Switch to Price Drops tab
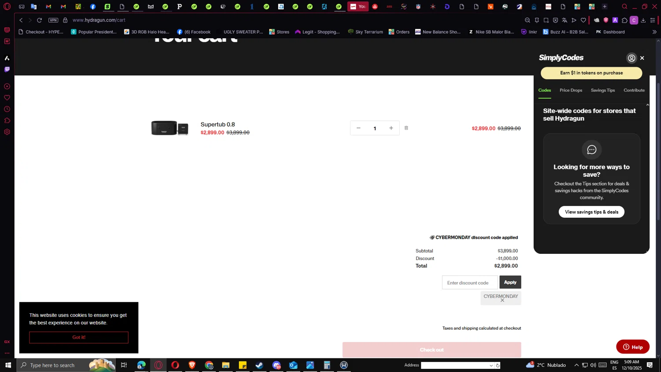 571,90
